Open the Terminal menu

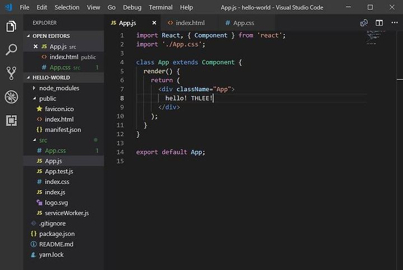(x=161, y=7)
